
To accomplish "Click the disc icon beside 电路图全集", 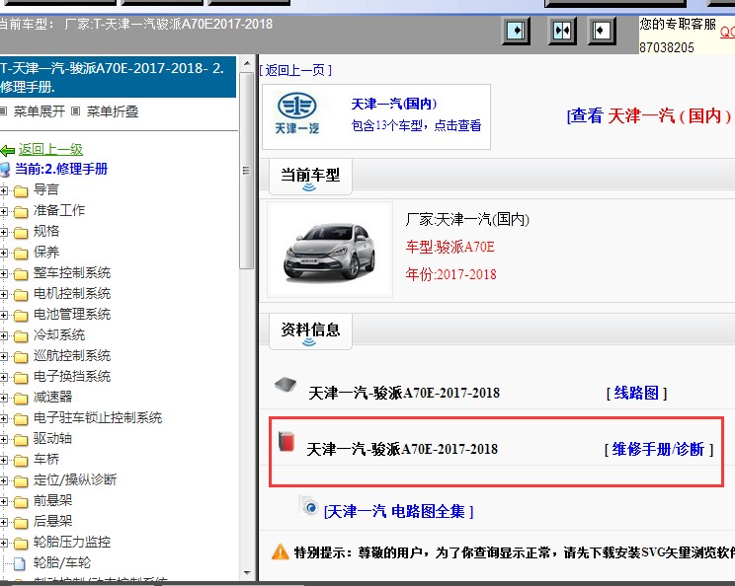I will [x=309, y=506].
